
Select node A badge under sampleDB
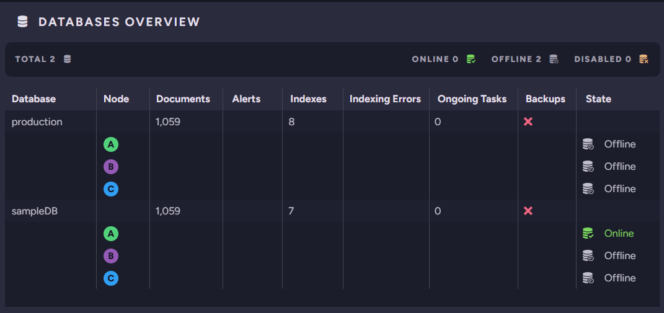111,234
